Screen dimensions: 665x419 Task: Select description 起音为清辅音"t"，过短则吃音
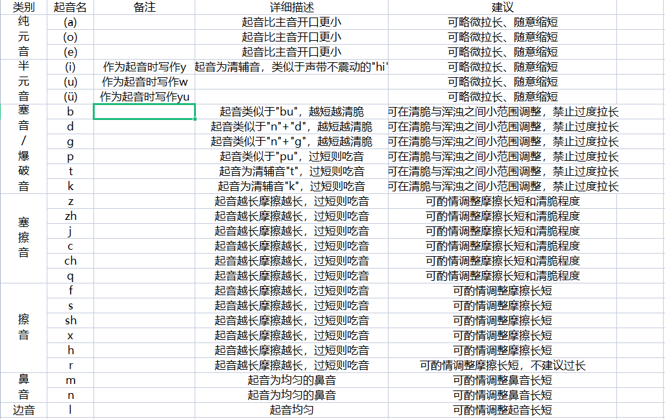click(x=291, y=171)
